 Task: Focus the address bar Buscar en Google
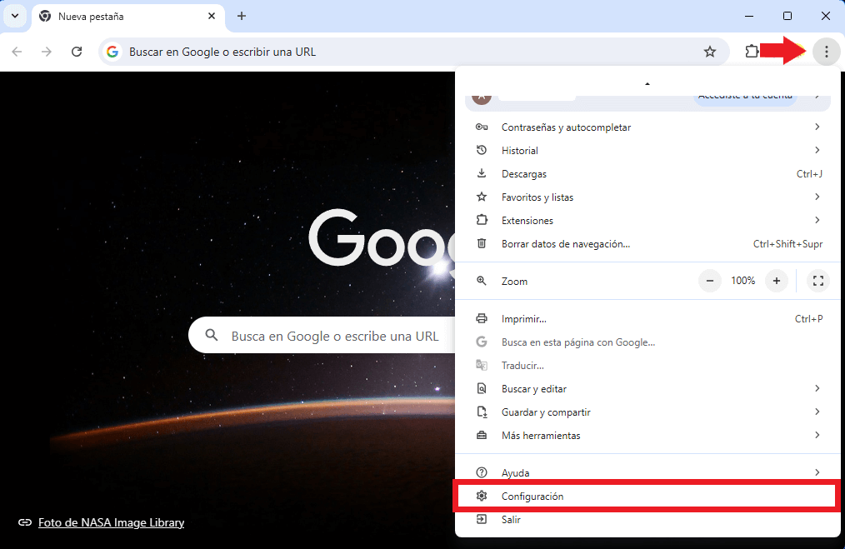pyautogui.click(x=414, y=52)
